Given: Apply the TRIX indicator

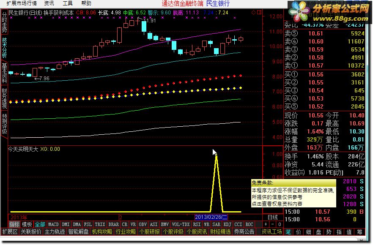Looking at the screenshot, I should click(100, 224).
